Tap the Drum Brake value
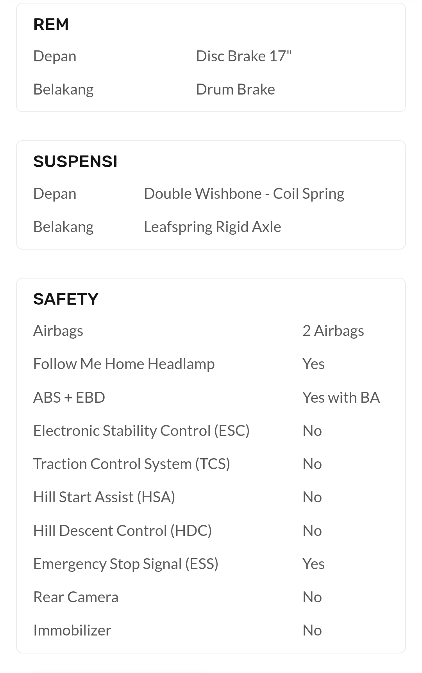422x673 pixels. [235, 89]
